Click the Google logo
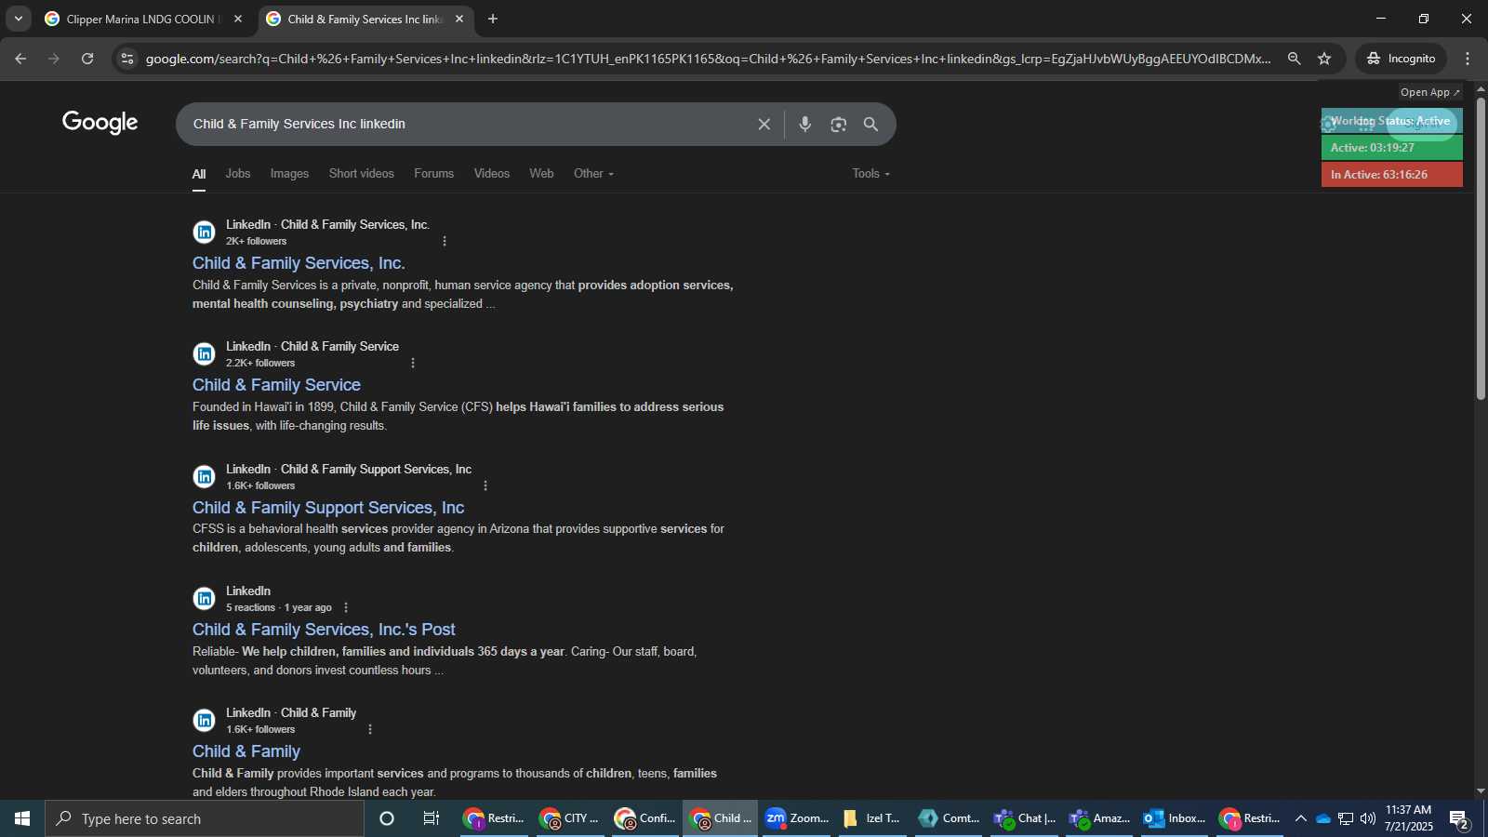This screenshot has height=837, width=1488. coord(100,123)
